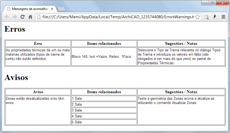Select the Mensagens de aconselhar tab
The width and height of the screenshot is (230, 133).
[30, 9]
